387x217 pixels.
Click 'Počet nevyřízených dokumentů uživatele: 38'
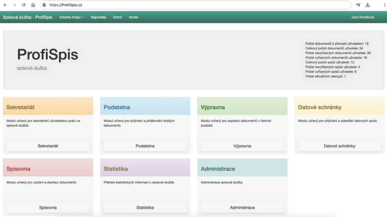[x=338, y=53]
